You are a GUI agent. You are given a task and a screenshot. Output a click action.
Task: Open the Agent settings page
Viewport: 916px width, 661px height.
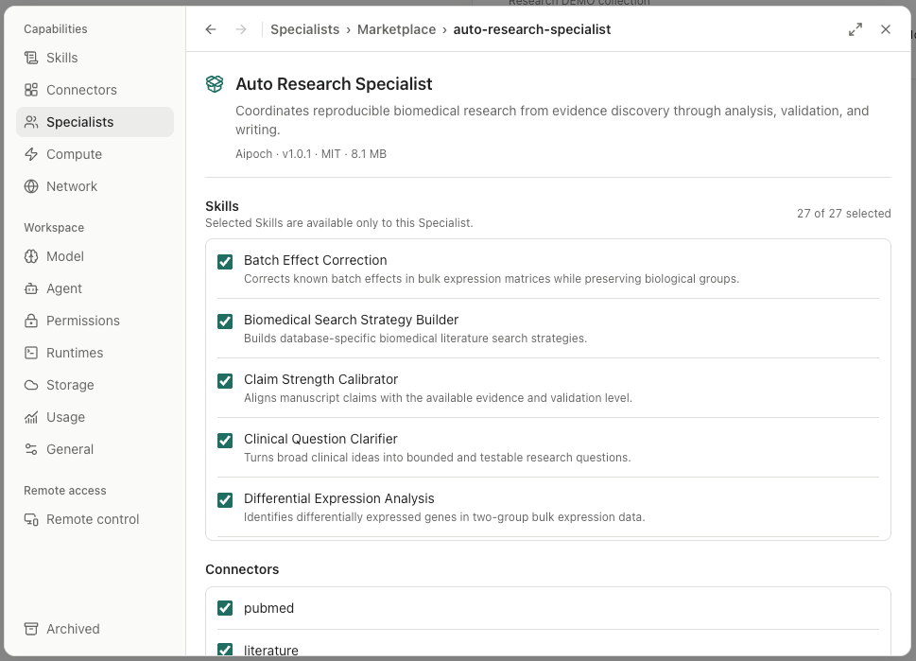95,288
